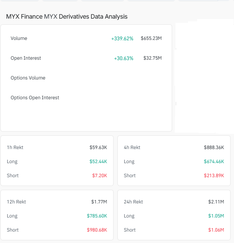234x243 pixels.
Task: Click the $52.44K long liquidation value
Action: click(x=98, y=162)
